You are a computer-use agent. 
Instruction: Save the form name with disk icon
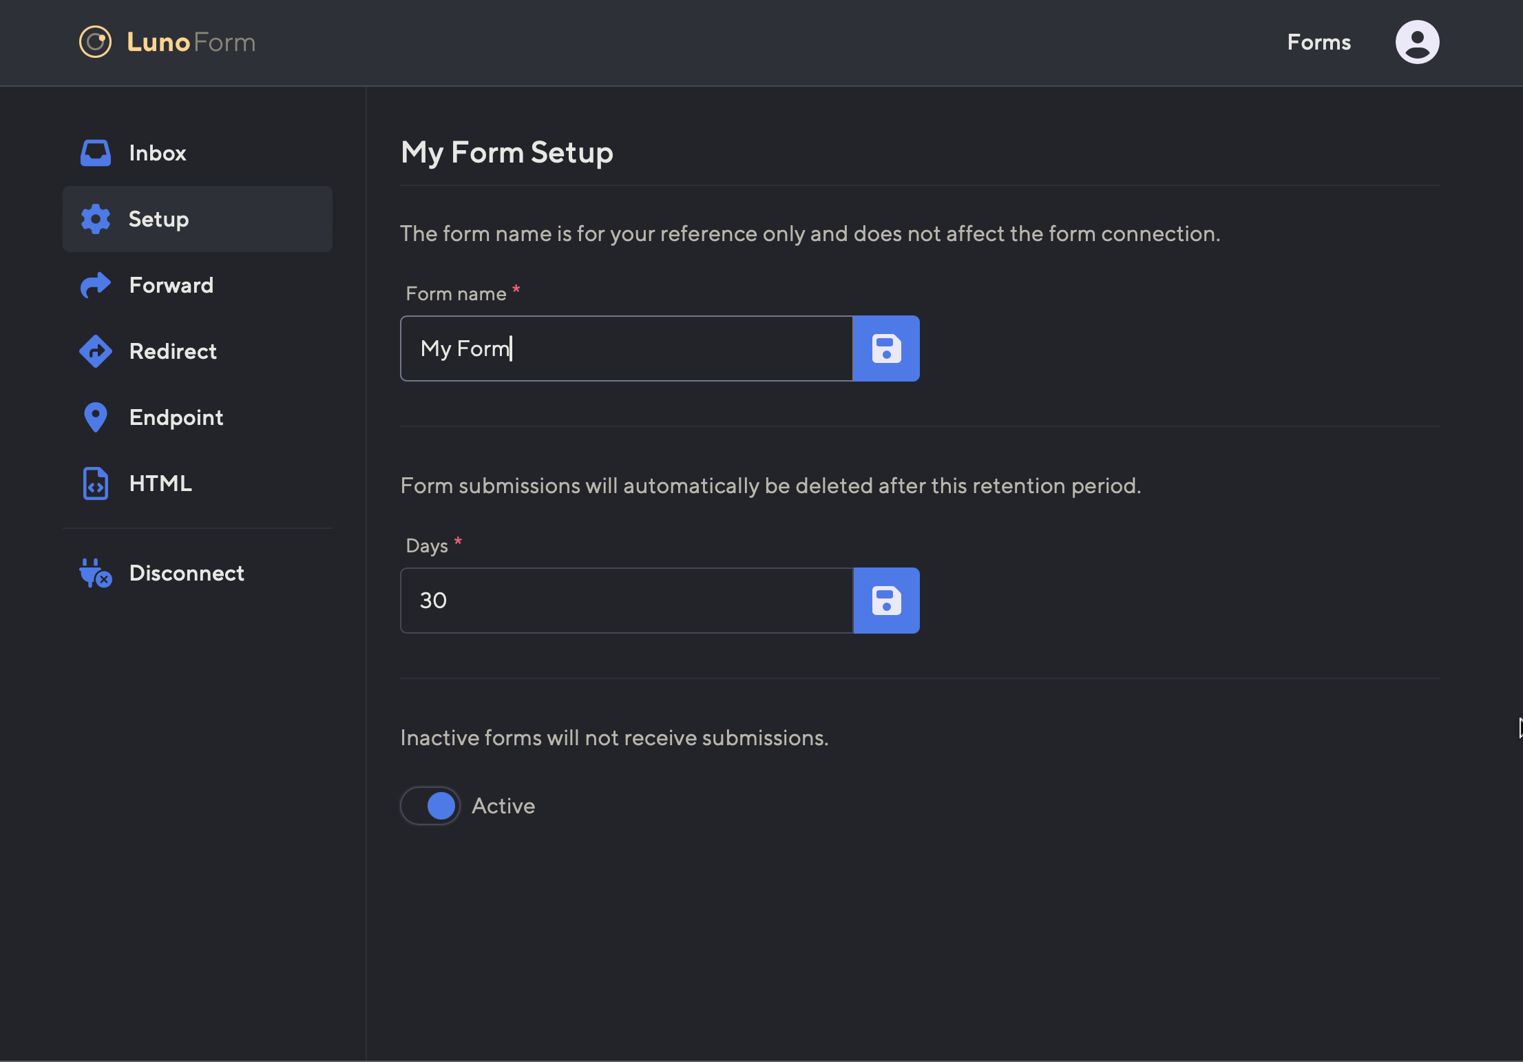(x=886, y=348)
